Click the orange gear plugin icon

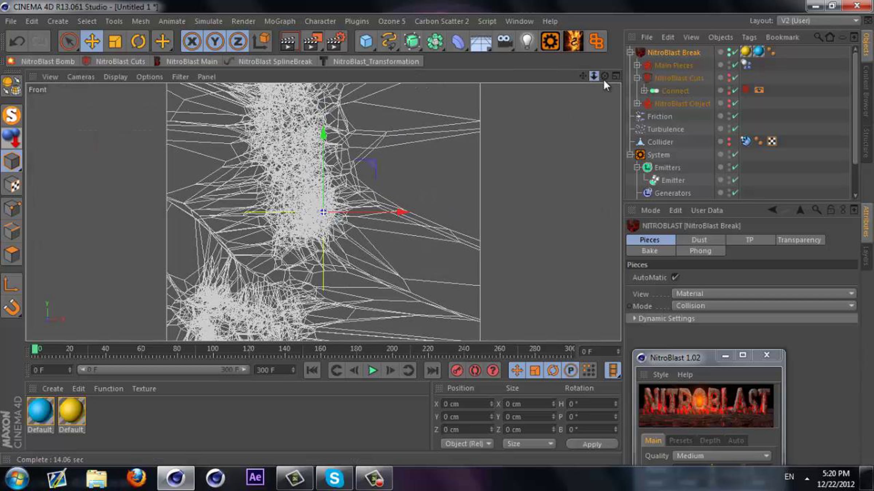550,41
